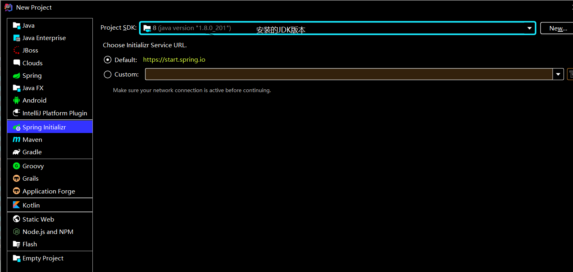Select Node.js and NPM entry
Screen dimensions: 573x272
(50, 232)
